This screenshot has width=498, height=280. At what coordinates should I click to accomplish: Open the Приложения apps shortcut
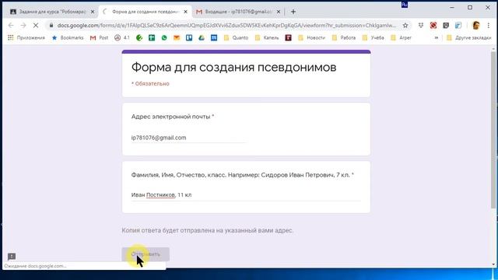[x=26, y=38]
